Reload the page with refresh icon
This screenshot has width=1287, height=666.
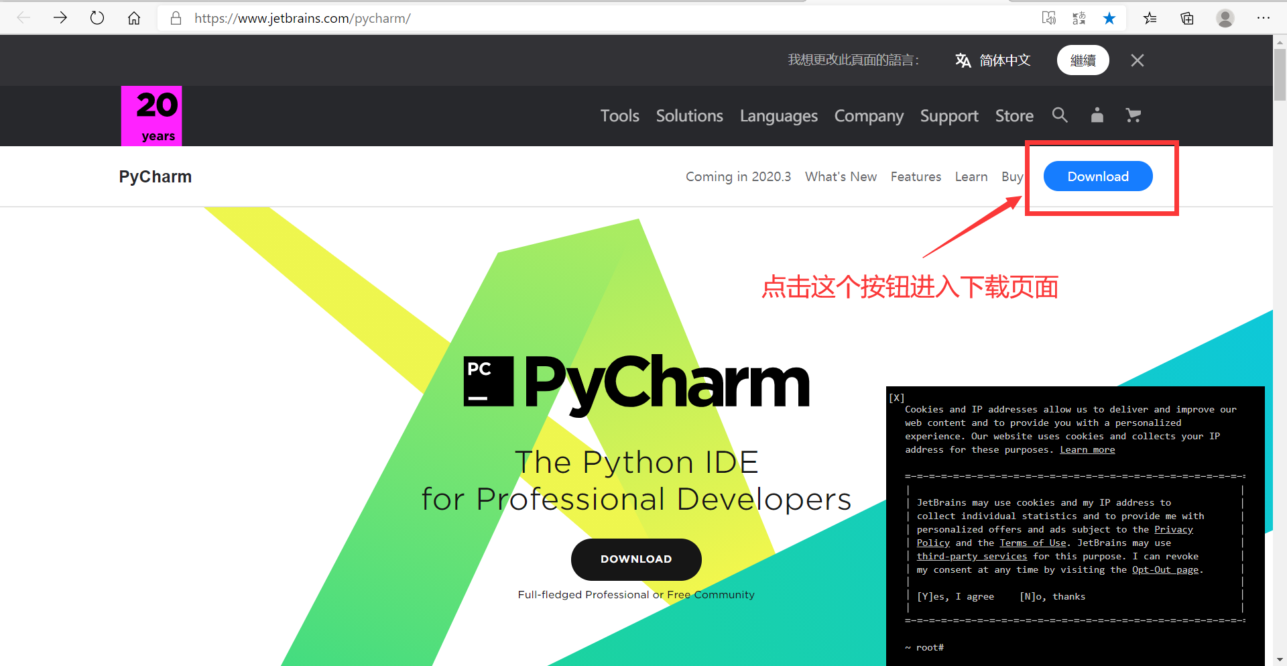click(97, 18)
